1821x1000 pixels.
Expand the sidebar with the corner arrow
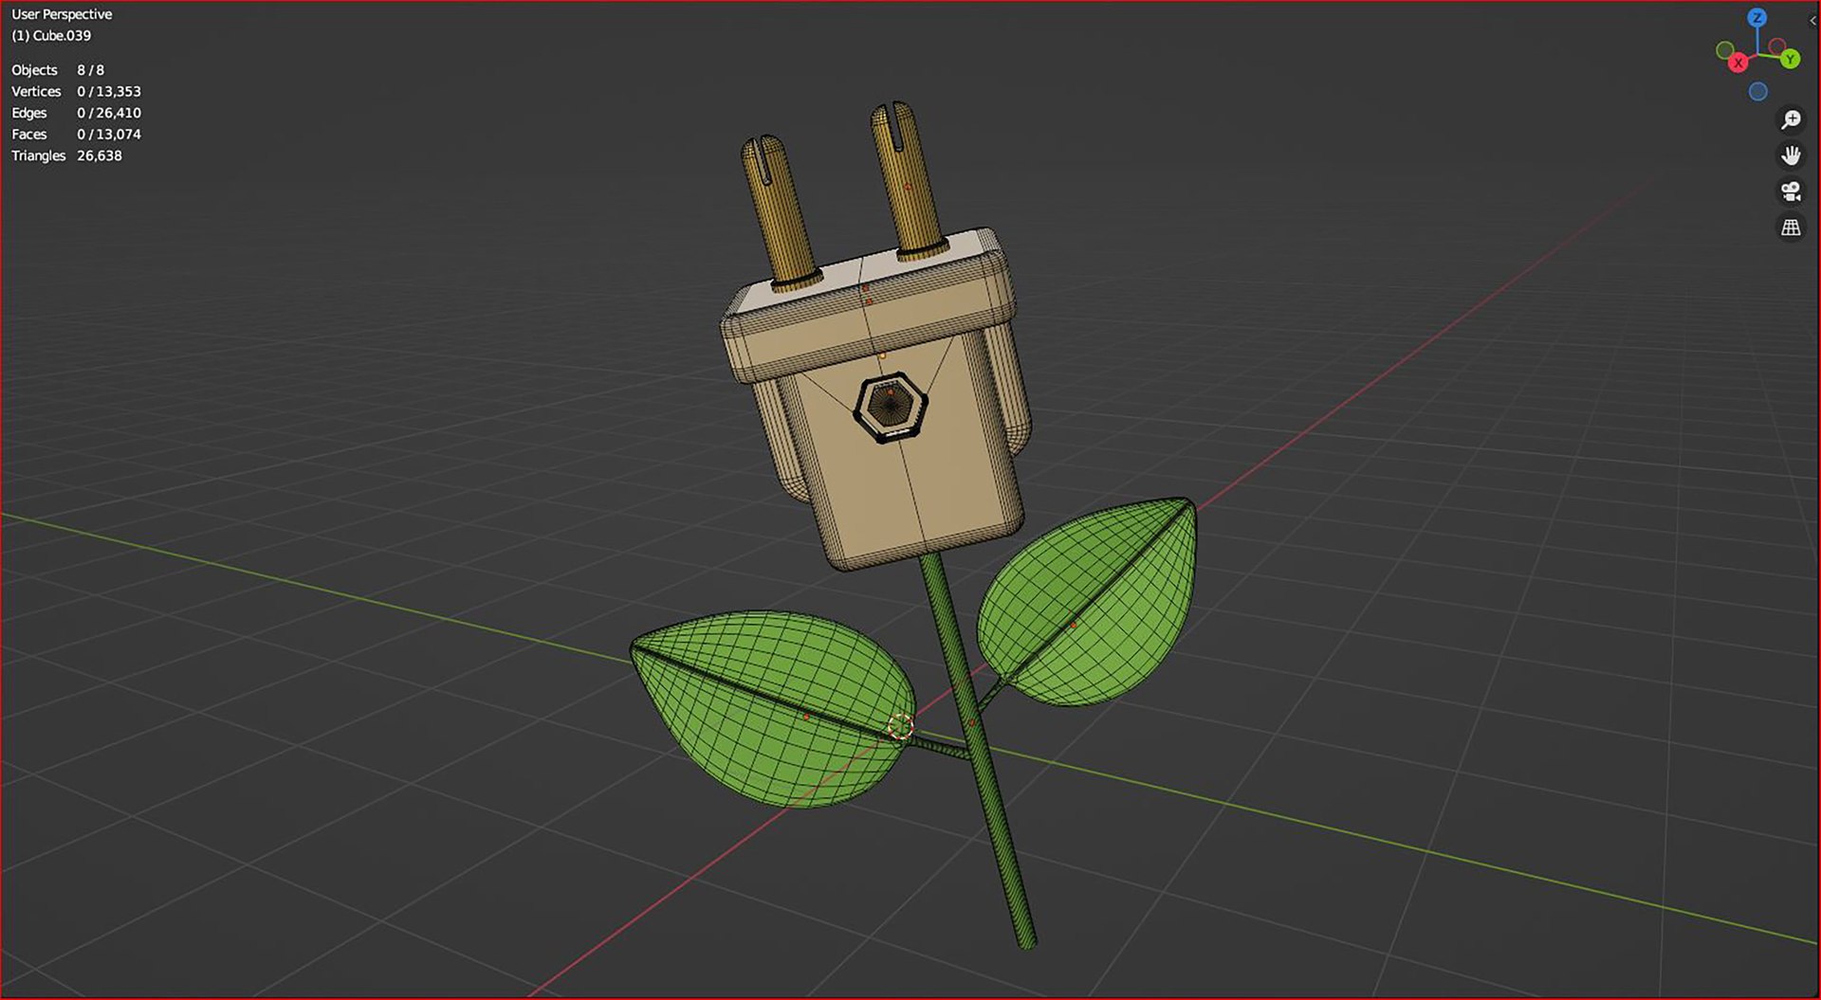coord(1813,20)
